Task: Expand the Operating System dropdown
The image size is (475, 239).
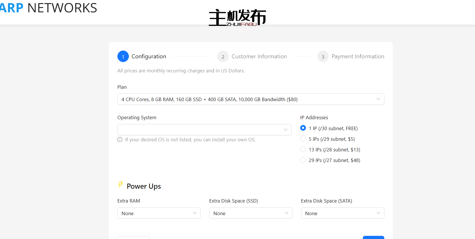Action: coord(204,130)
